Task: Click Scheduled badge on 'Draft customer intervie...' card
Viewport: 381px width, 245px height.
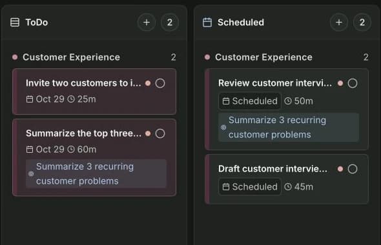Action: pyautogui.click(x=250, y=187)
